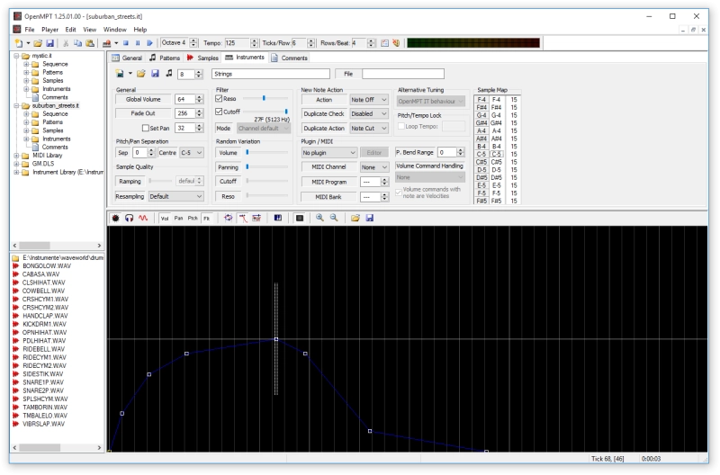Click the new instrument icon in instrument toolbar
720x475 pixels.
coord(120,74)
